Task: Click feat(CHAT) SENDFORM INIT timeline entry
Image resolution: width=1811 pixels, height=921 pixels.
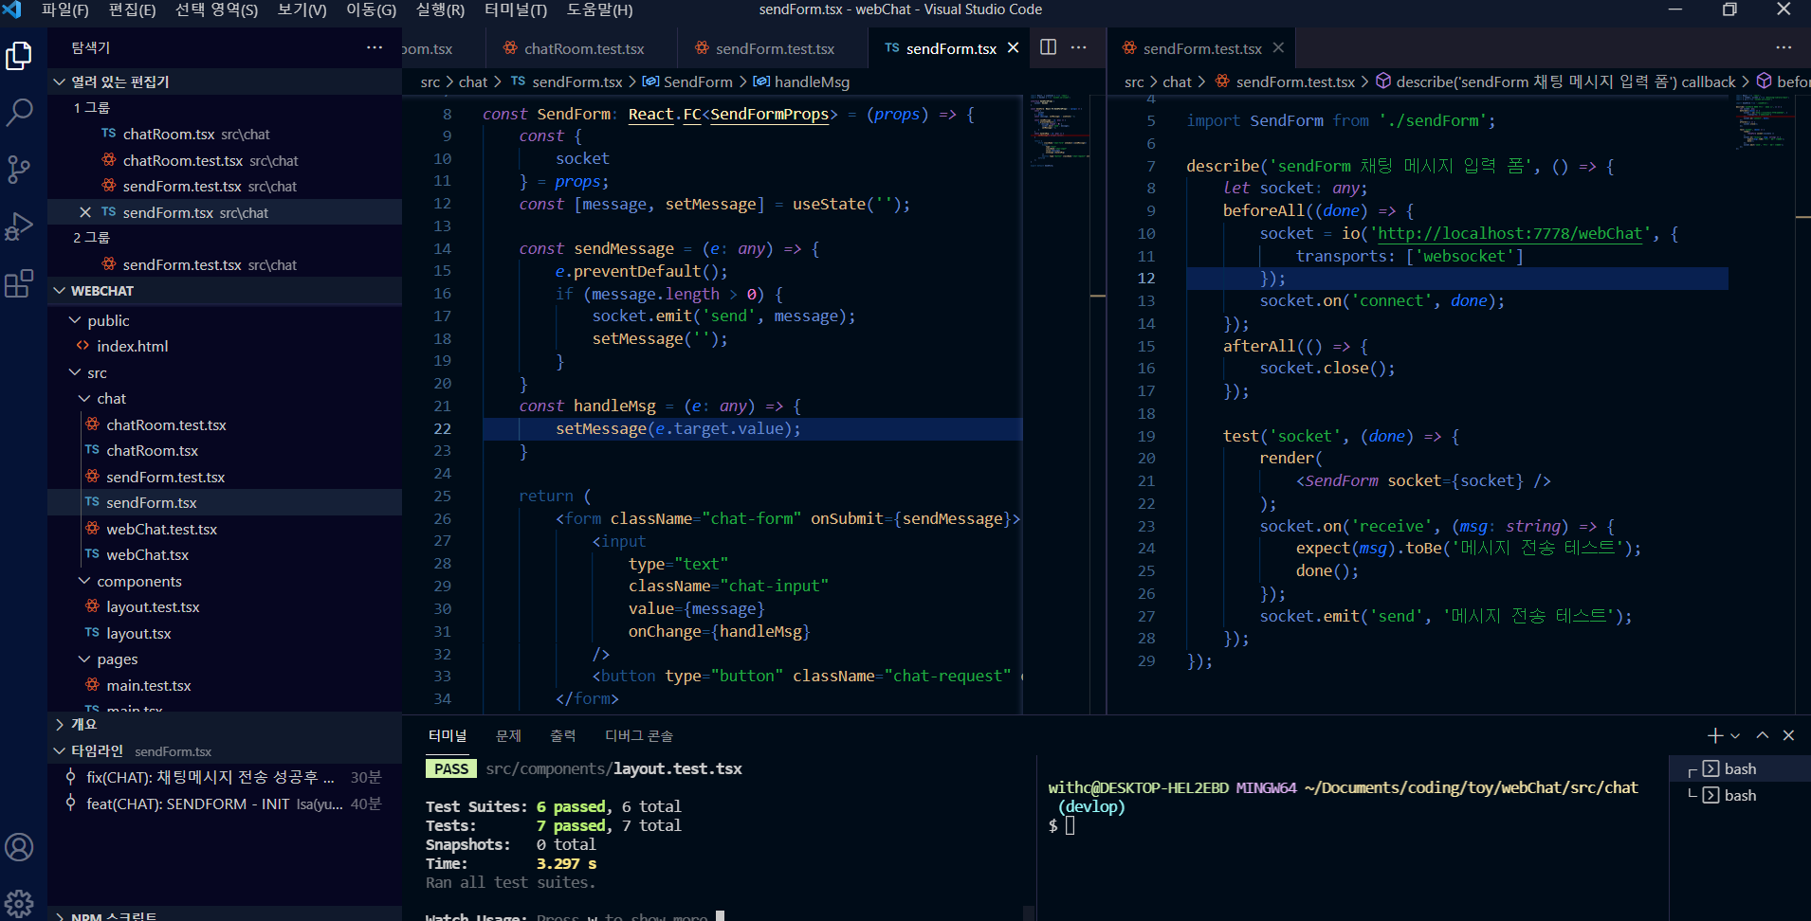Action: tap(225, 804)
